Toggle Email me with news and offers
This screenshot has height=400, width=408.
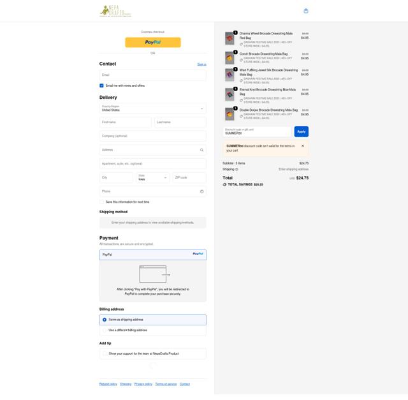click(x=101, y=85)
